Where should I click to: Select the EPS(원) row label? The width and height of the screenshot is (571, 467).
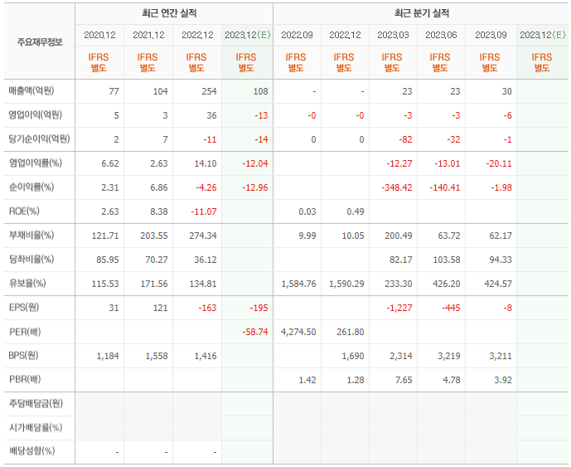pyautogui.click(x=24, y=307)
